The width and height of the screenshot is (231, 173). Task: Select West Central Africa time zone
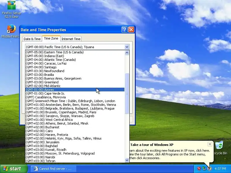point(75,120)
